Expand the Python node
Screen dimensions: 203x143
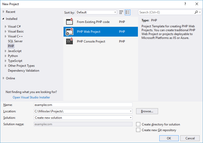click(5, 56)
